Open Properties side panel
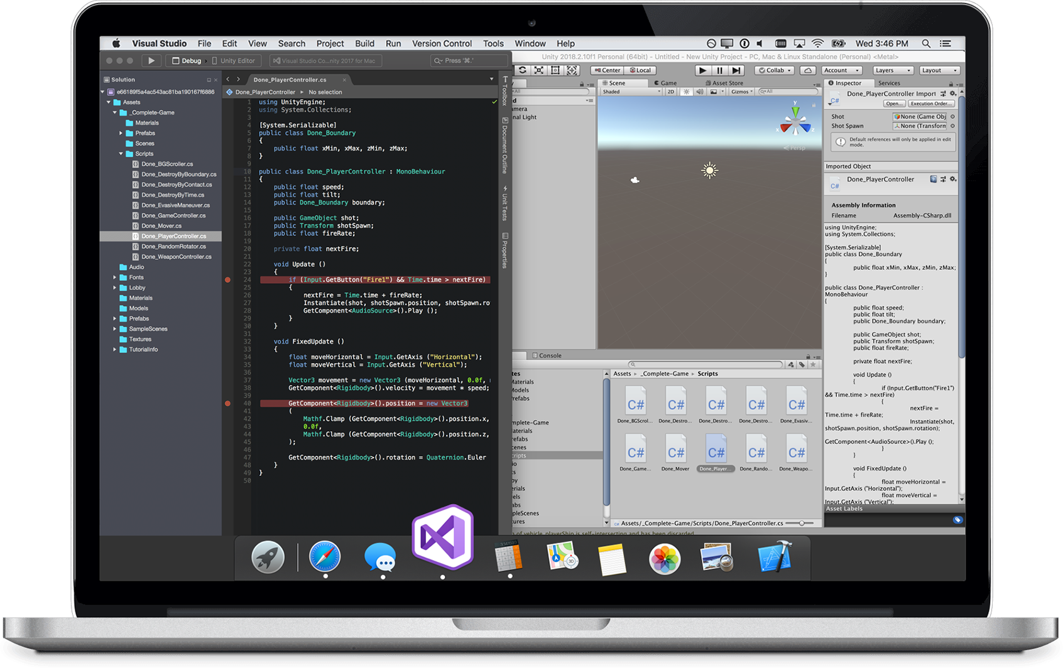 click(x=504, y=250)
